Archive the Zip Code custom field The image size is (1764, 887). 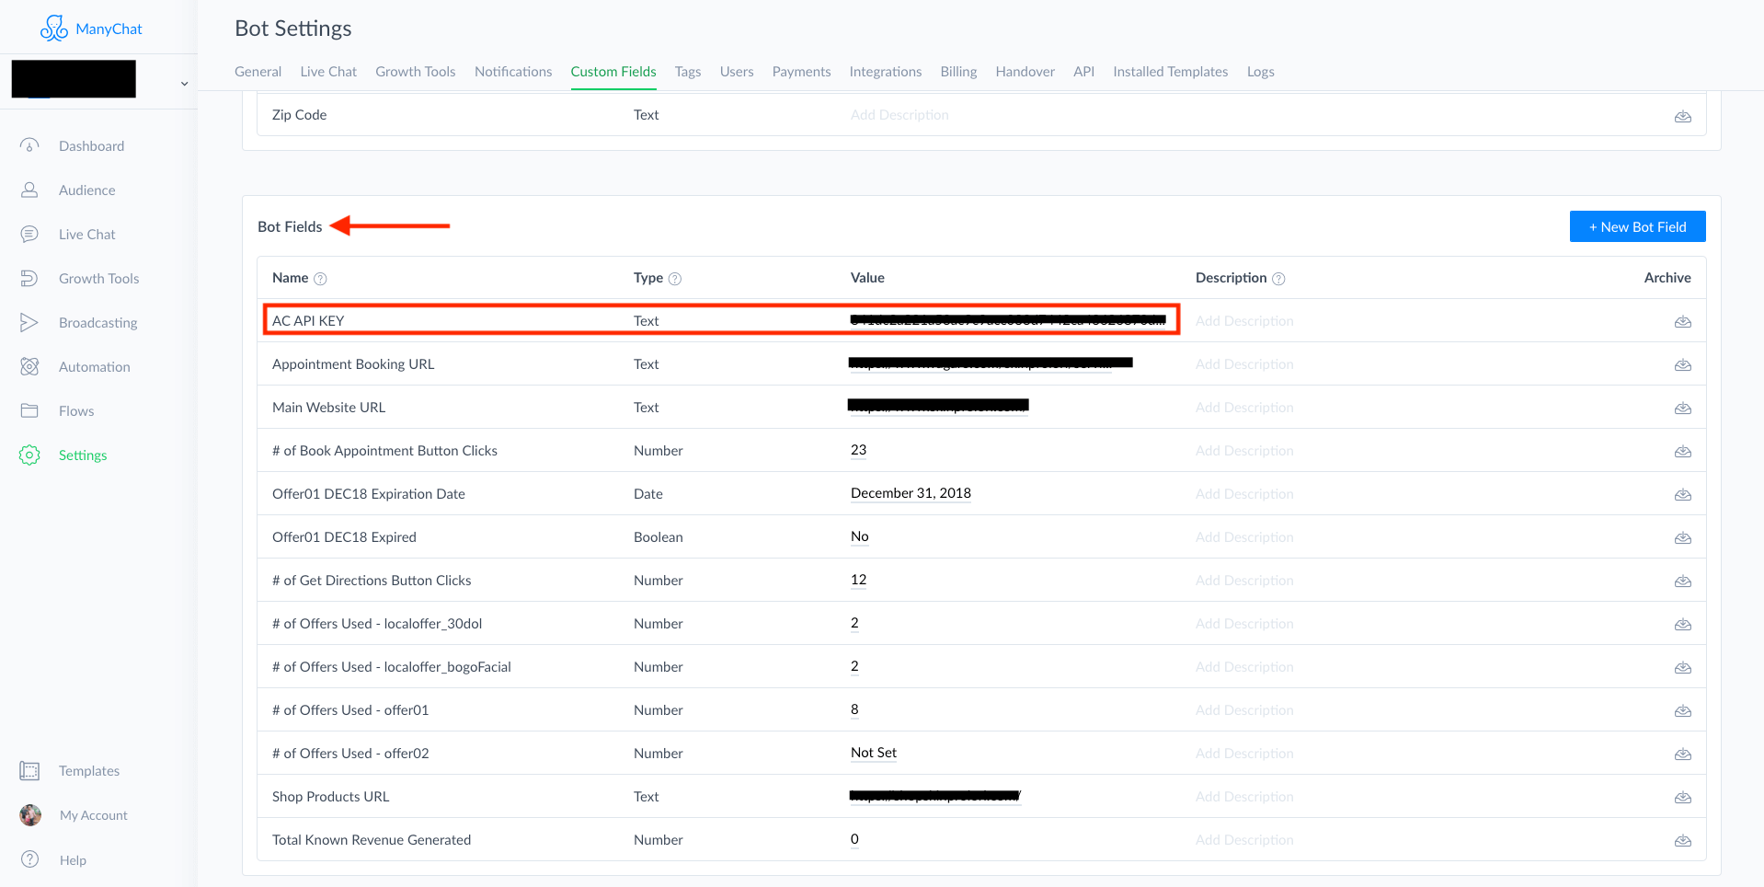pos(1683,116)
